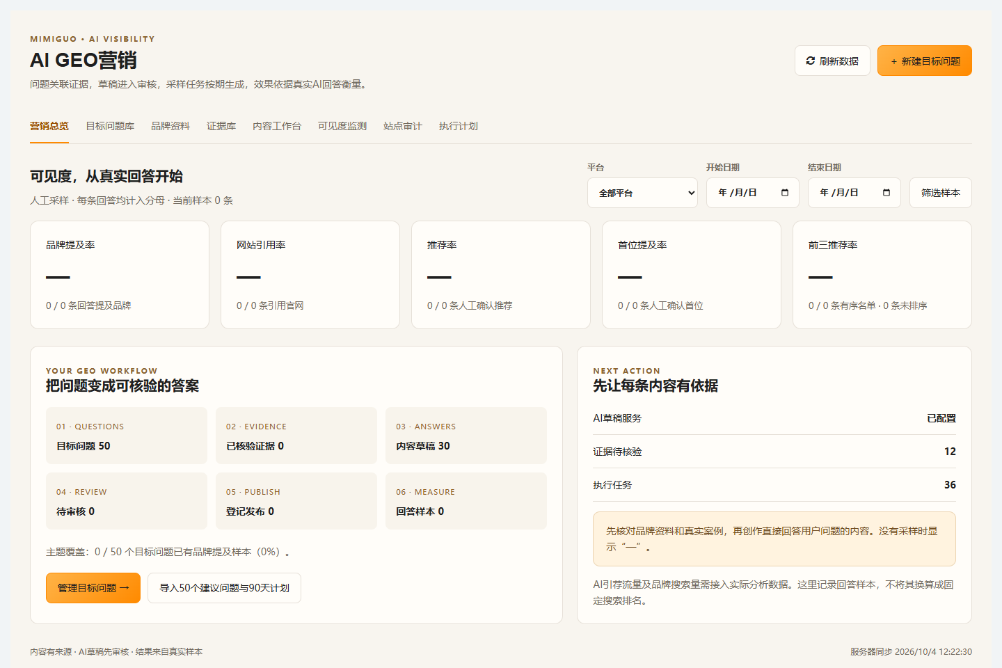Open the 执行计划 tab
Image resolution: width=1002 pixels, height=668 pixels.
pos(459,126)
